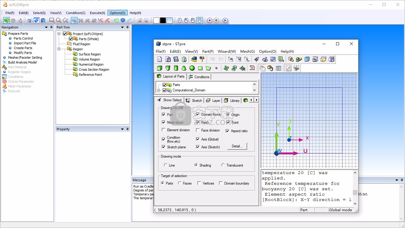Screen dimensions: 405x228
Task: Toggle the Axis (Global) checkbox
Action: 198,139
